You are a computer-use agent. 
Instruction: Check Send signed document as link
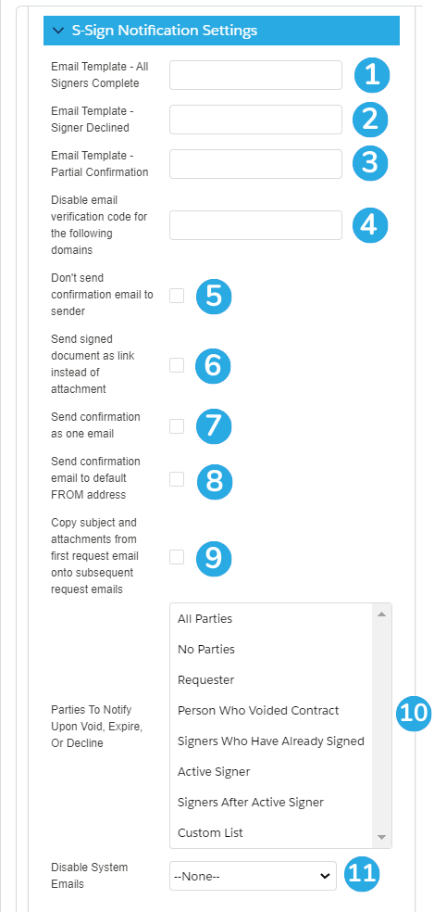tap(177, 365)
